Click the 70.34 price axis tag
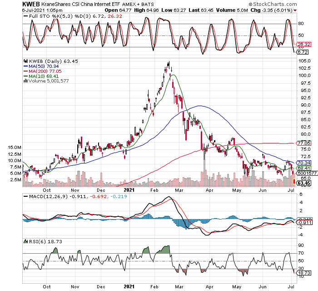 (x=303, y=163)
